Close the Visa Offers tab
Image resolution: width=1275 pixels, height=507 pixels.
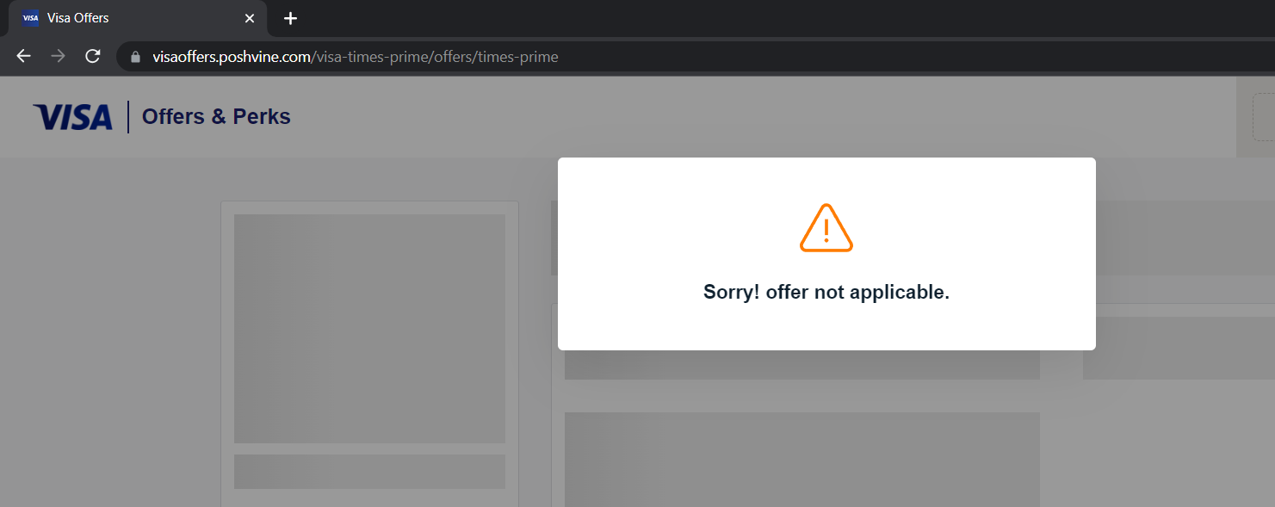(x=250, y=18)
